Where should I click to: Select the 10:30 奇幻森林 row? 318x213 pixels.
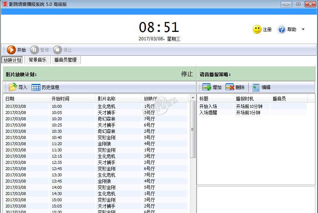[96, 131]
